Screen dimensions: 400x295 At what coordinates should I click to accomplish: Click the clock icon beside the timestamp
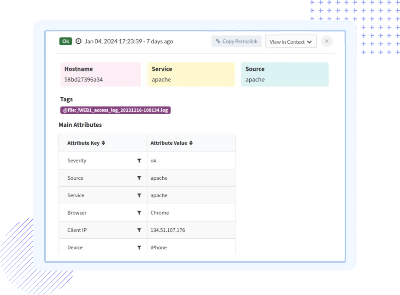click(x=78, y=41)
